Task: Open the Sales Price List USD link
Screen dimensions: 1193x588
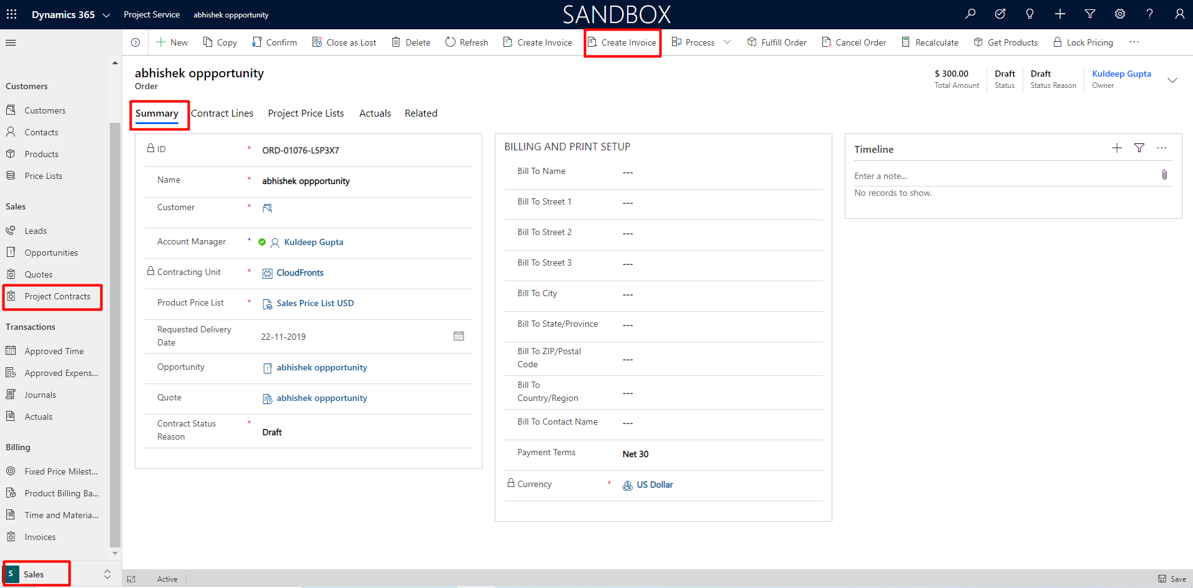Action: [315, 304]
